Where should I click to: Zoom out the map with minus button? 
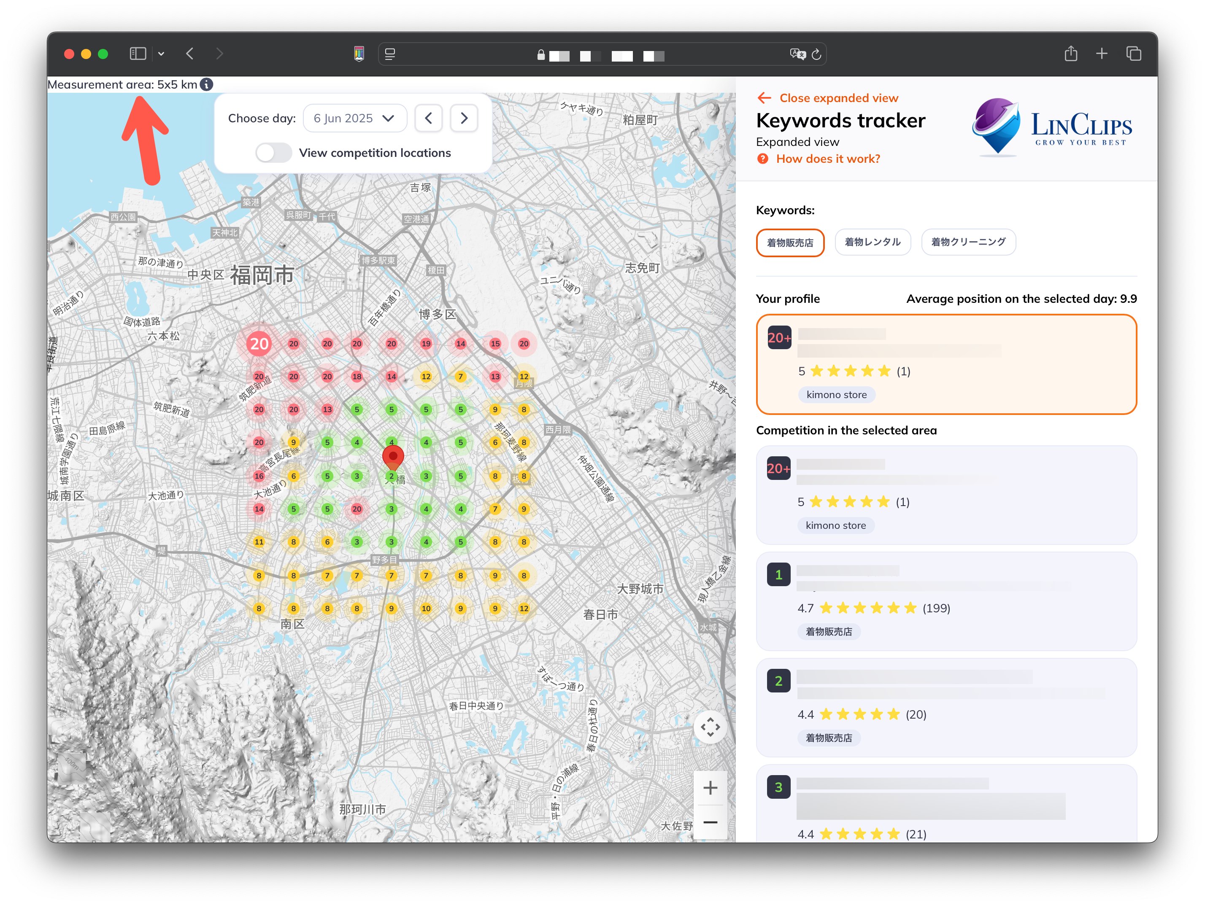tap(710, 822)
